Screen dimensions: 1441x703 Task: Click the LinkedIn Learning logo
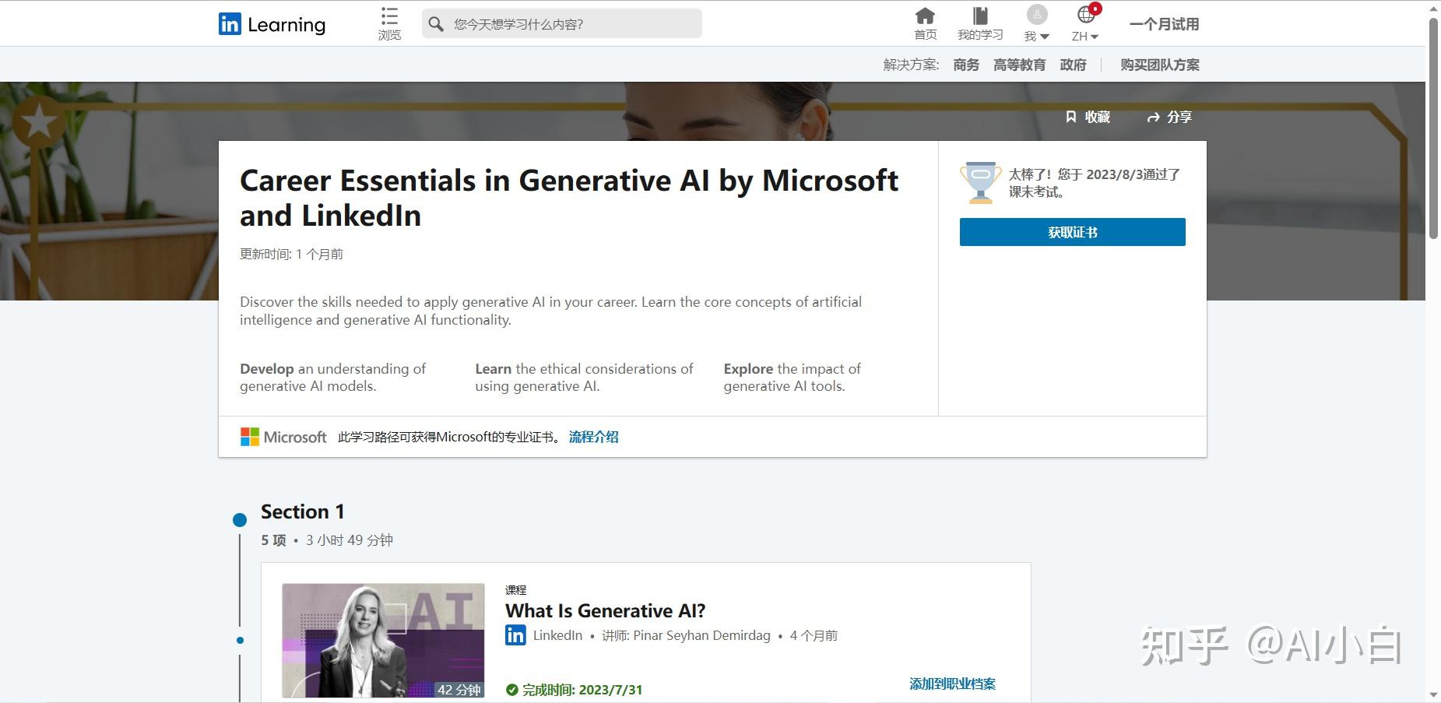tap(271, 24)
